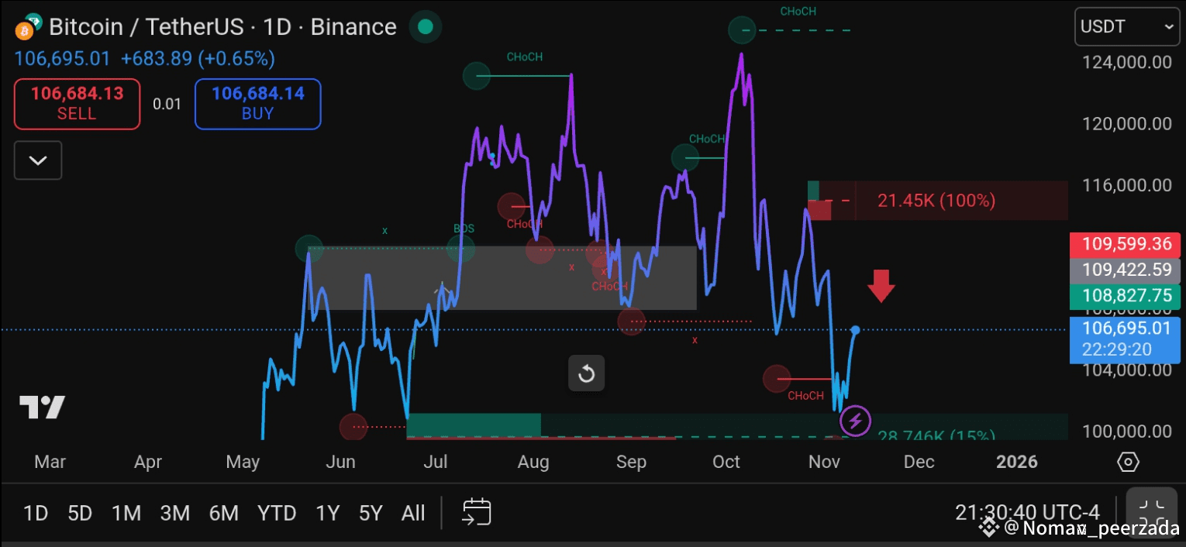Viewport: 1186px width, 547px height.
Task: Click the Bitcoin / TetherUS symbol title
Action: 222,27
